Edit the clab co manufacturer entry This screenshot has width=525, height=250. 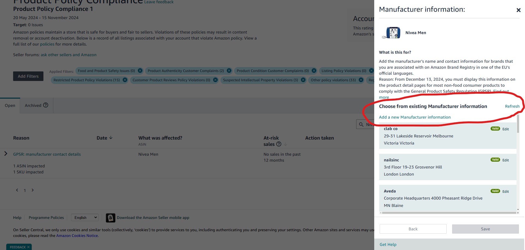[506, 129]
